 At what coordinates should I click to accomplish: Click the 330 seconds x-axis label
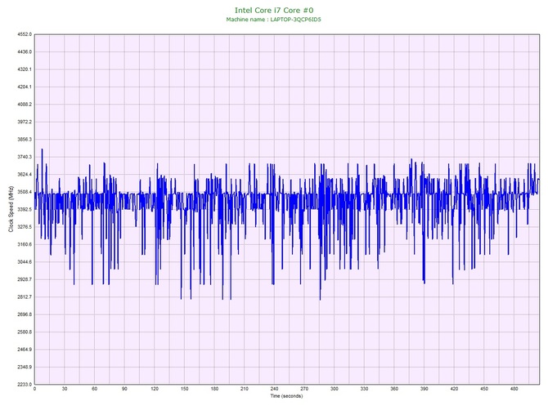[364, 389]
